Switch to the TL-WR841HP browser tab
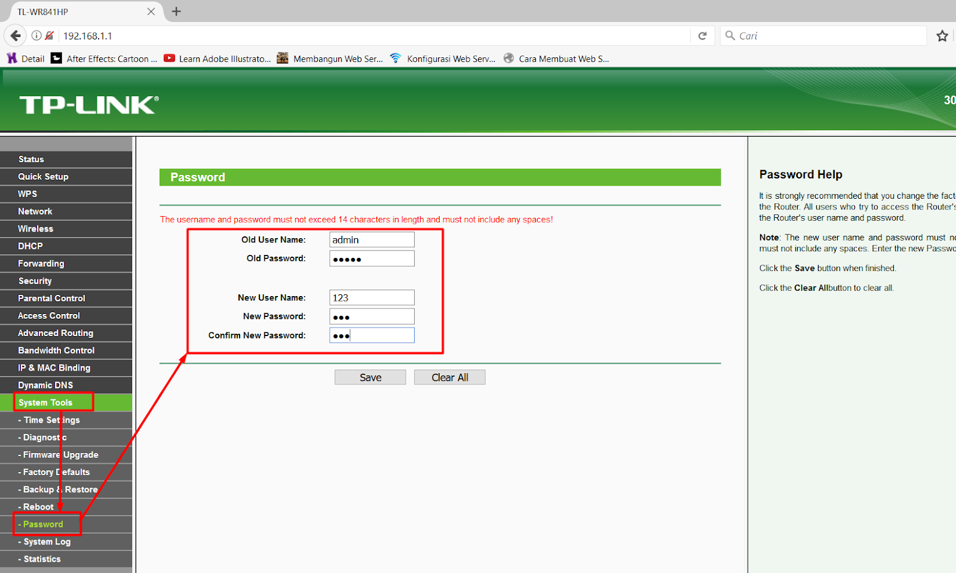The image size is (956, 573). click(x=78, y=11)
